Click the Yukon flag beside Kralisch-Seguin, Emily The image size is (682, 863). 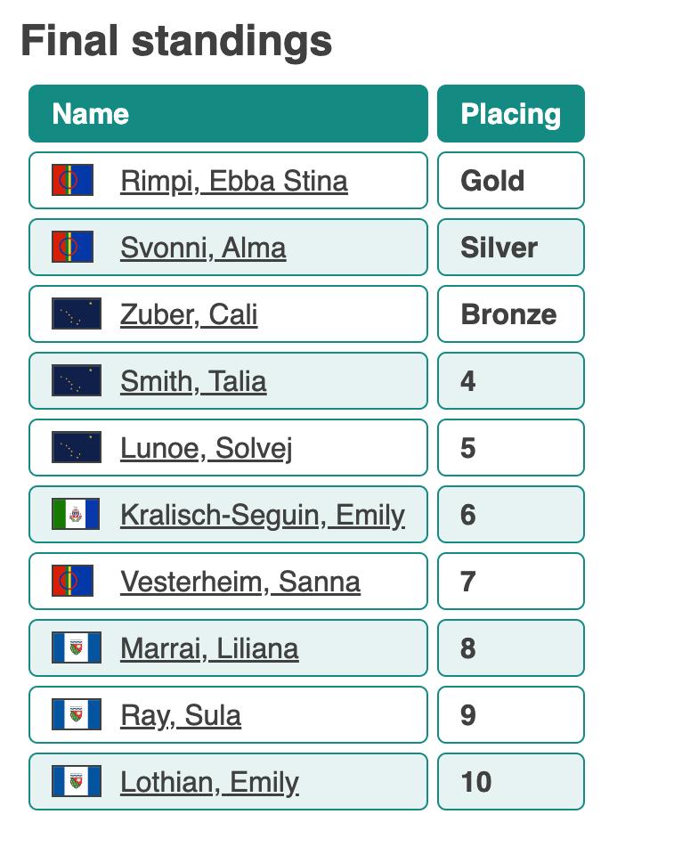pos(77,515)
